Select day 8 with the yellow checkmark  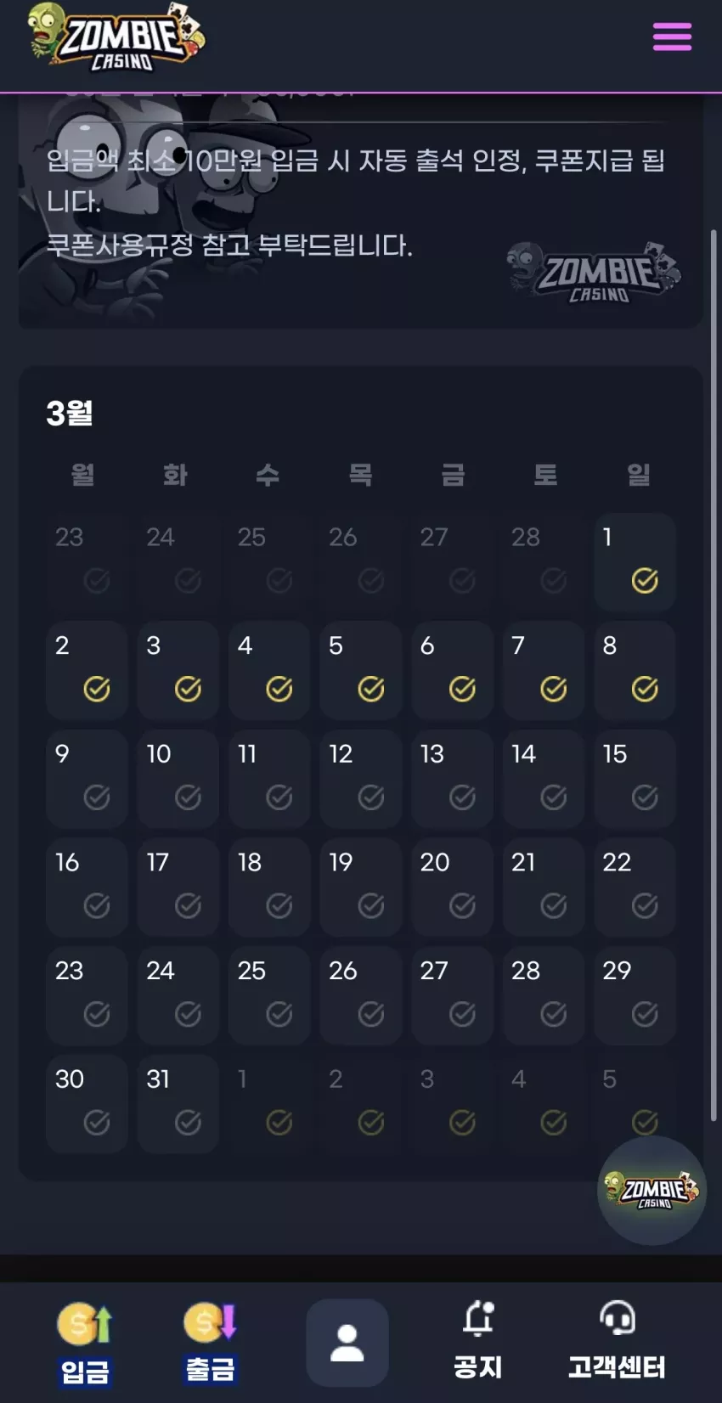[x=635, y=671]
